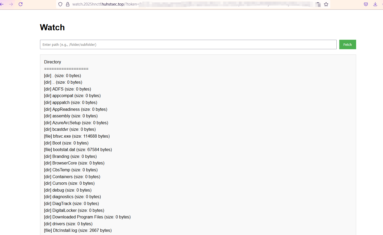Click the DtcInstall.log file entry
The width and height of the screenshot is (383, 235).
(78, 230)
